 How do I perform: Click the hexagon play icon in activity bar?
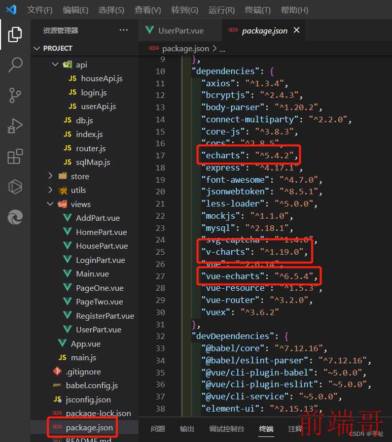[15, 187]
